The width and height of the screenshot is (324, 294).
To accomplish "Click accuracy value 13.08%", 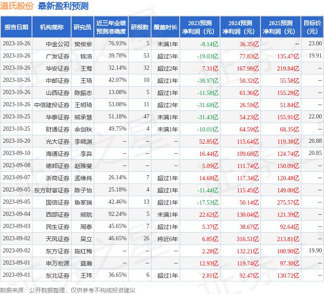I will pos(117,92).
